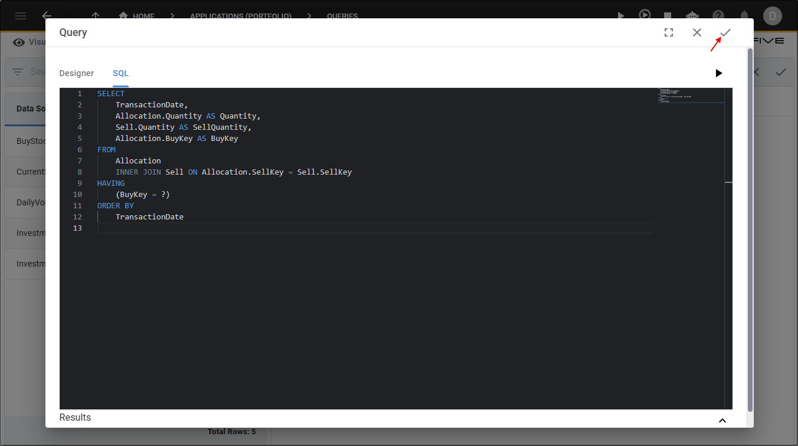
Task: Close the Query dialog with the X
Action: click(697, 32)
